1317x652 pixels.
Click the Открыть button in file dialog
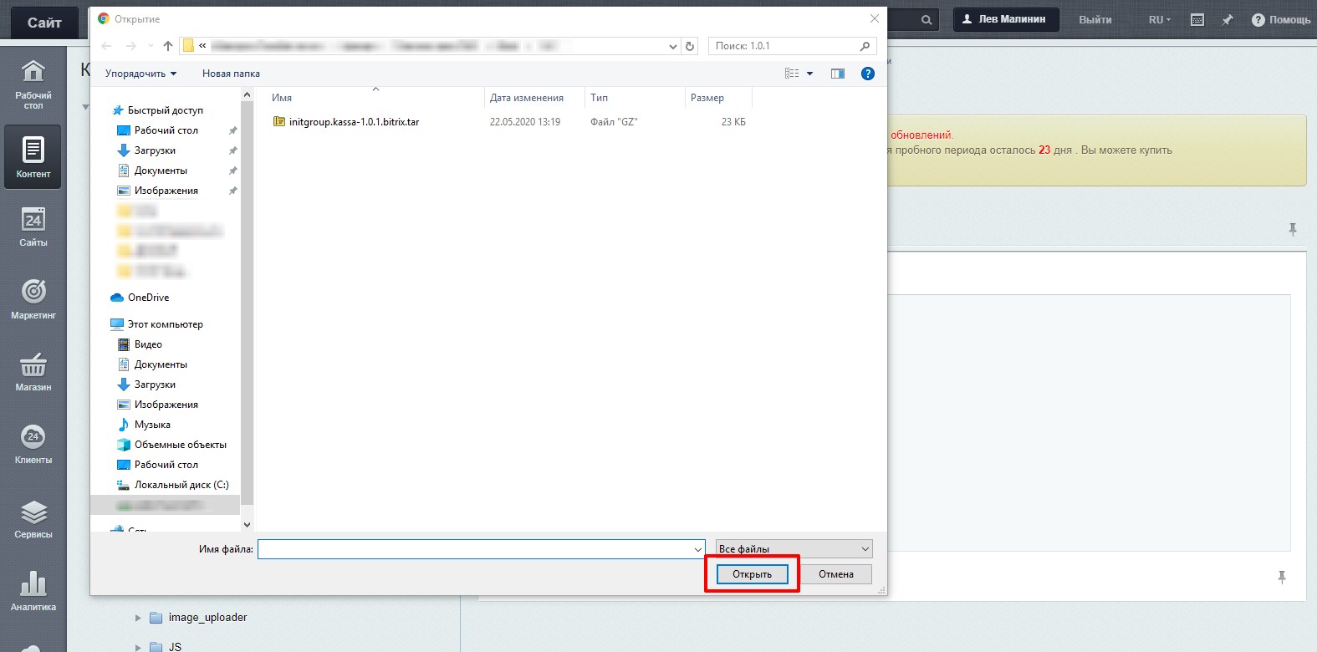pyautogui.click(x=752, y=574)
